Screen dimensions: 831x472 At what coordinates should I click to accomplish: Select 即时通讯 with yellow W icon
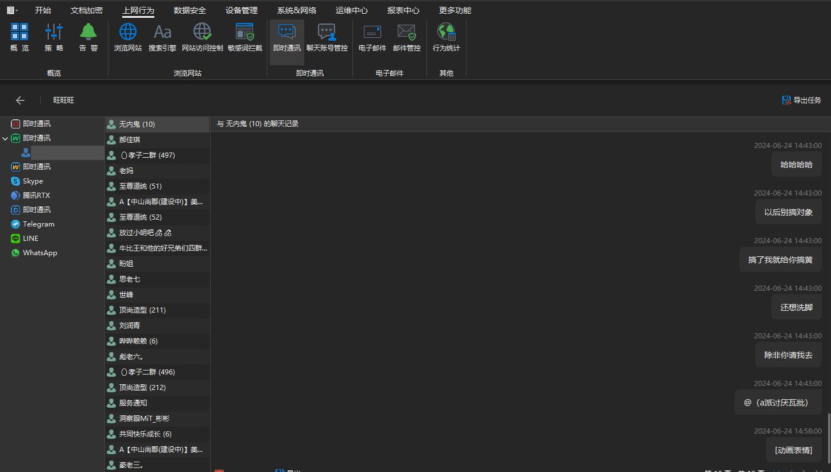point(31,167)
